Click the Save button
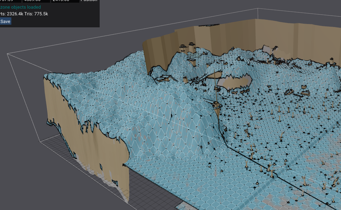Screen dimensions: 341x210 coord(5,21)
